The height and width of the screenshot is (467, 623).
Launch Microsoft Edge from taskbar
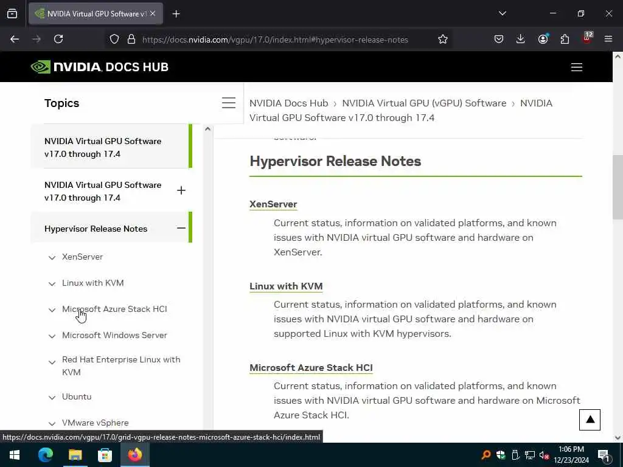[x=45, y=455]
